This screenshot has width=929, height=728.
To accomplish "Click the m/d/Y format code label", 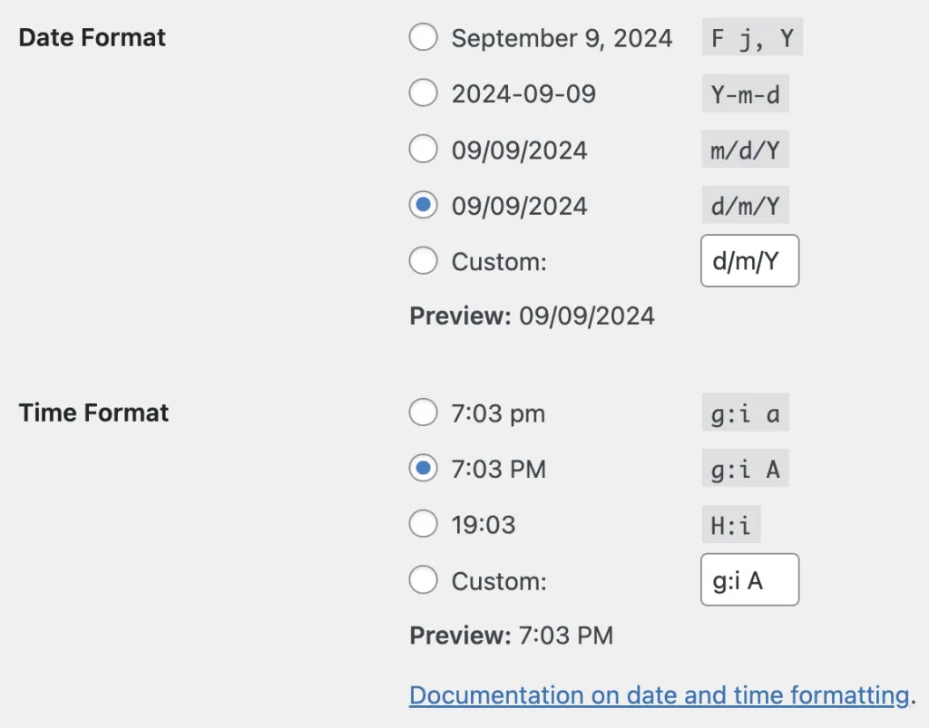I will coord(745,149).
